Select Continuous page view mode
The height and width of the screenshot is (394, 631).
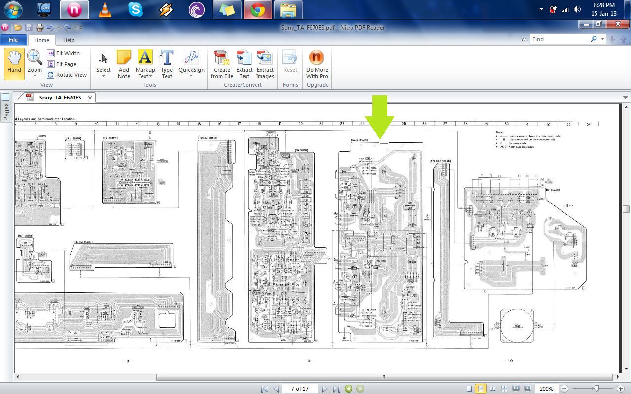point(481,389)
